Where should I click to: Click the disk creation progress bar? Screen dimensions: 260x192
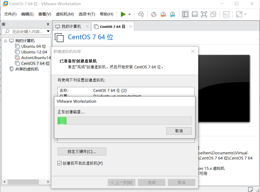pyautogui.click(x=125, y=121)
